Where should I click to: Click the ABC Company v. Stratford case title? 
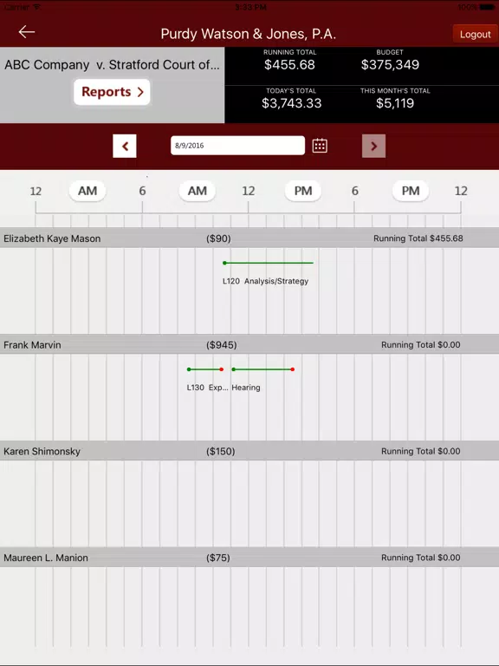(112, 64)
